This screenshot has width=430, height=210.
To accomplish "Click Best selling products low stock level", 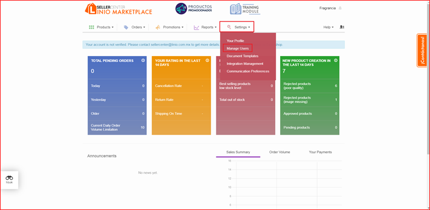I will 246,86.
